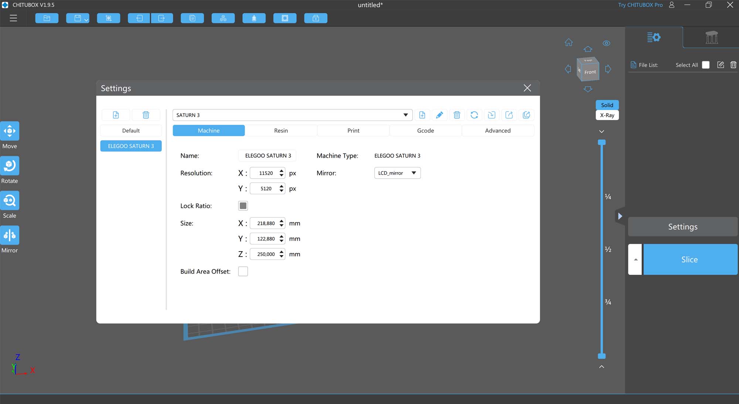Expand the slice options arrow beside Slice

[x=635, y=259]
